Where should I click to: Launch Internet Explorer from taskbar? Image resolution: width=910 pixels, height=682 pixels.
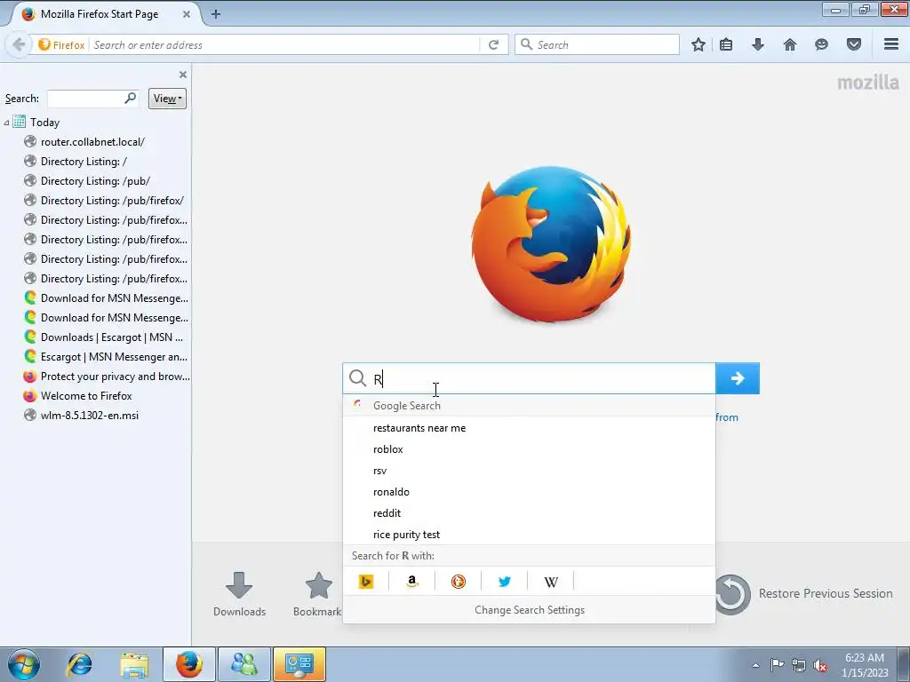coord(79,664)
